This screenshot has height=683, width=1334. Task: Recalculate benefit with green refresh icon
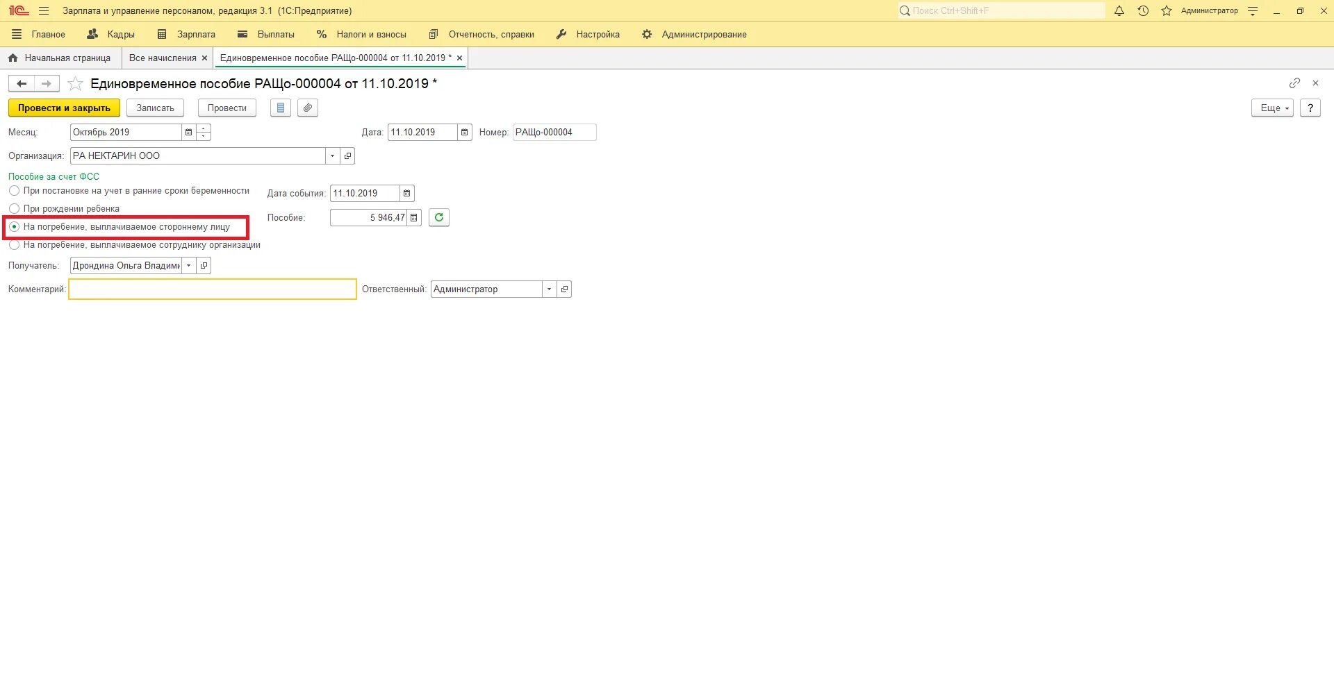click(439, 217)
